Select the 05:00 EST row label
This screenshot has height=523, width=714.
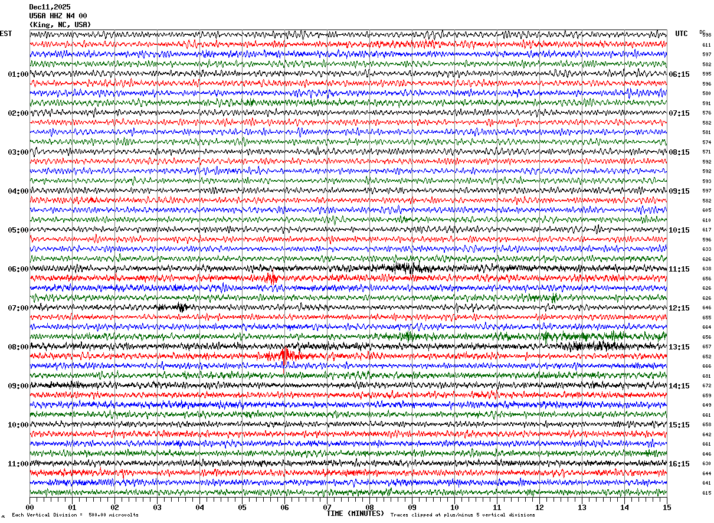[18, 230]
